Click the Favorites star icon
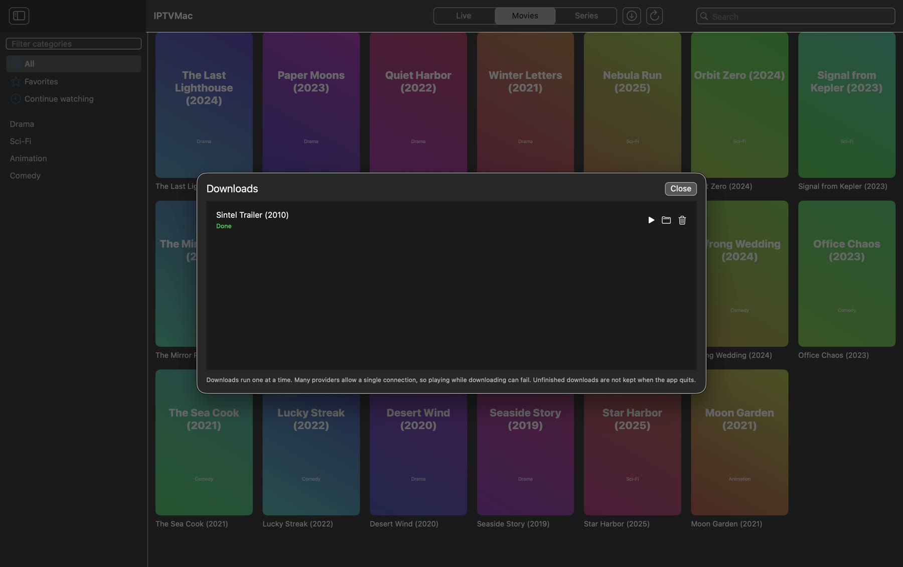Viewport: 903px width, 567px height. click(x=16, y=81)
